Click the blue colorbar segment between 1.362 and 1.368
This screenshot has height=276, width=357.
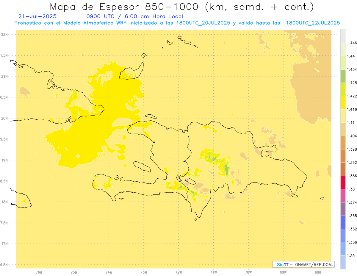[x=343, y=222]
